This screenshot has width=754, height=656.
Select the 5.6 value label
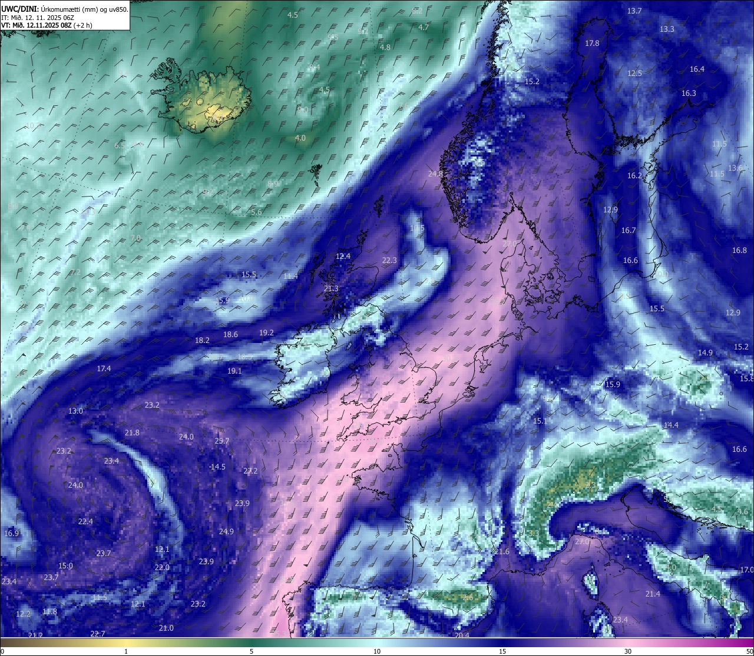coord(256,213)
